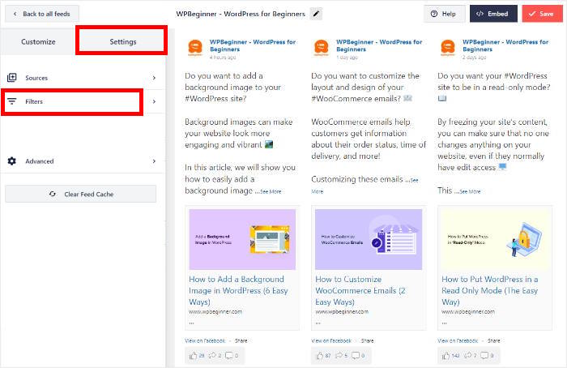
Task: Click View on Facebook under WooCommerce post
Action: [331, 341]
